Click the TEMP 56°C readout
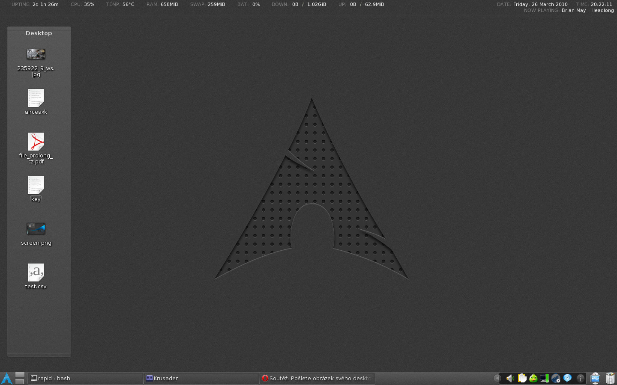This screenshot has width=617, height=385. point(120,4)
